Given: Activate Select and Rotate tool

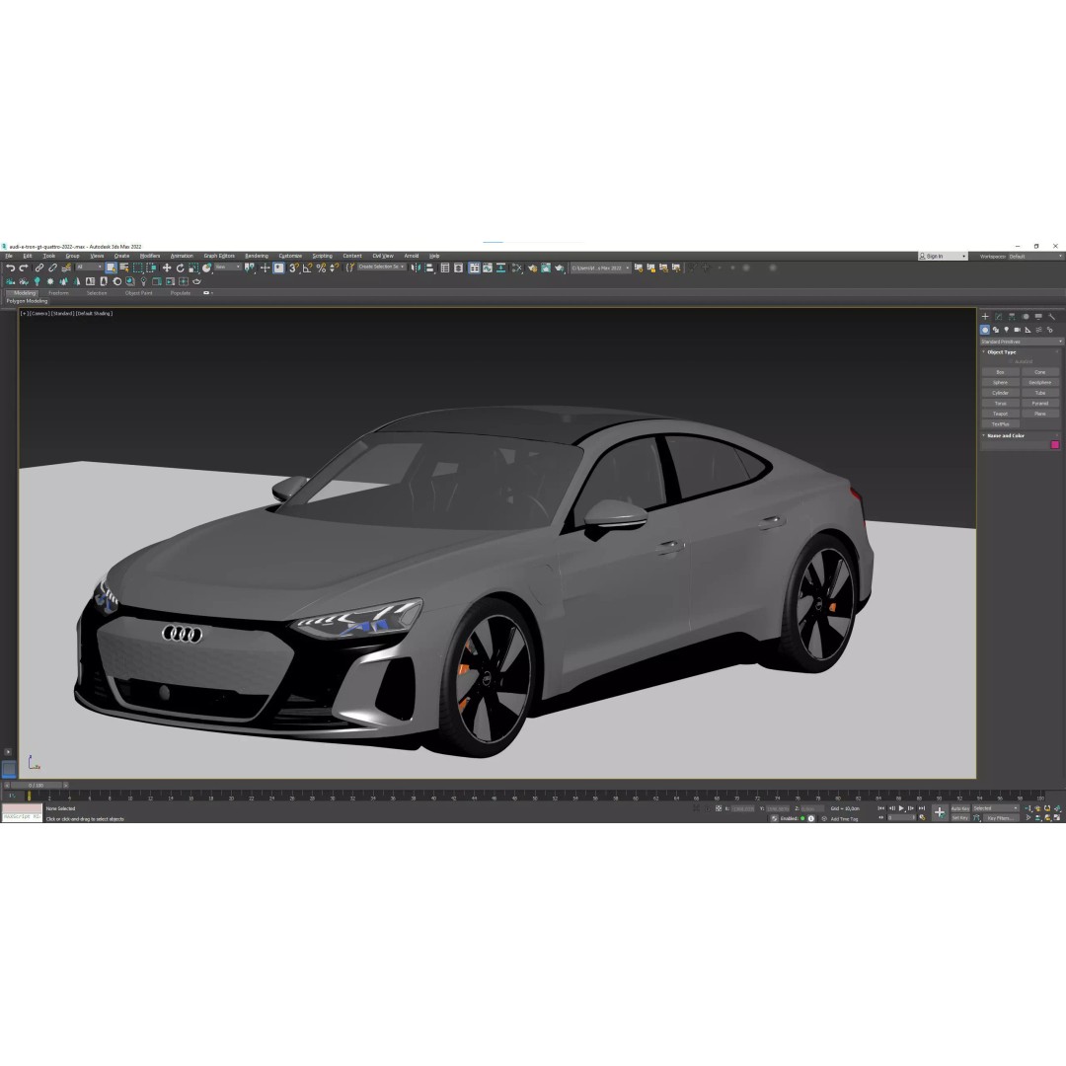Looking at the screenshot, I should pos(181,267).
